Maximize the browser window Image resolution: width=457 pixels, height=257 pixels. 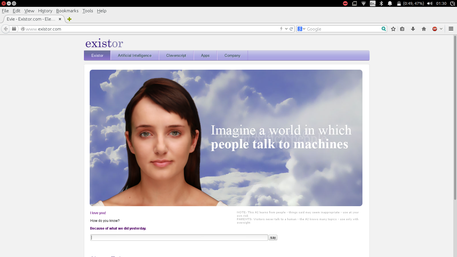click(14, 3)
